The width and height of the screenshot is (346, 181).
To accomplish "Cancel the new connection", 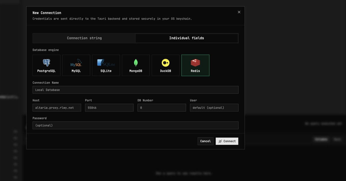I will pyautogui.click(x=206, y=141).
